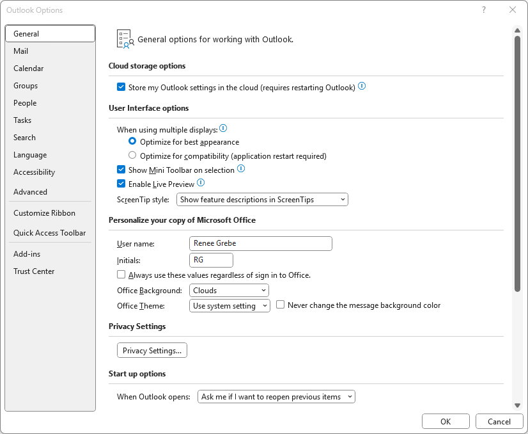Click info icon next to Live Preview
This screenshot has width=528, height=434.
(201, 183)
